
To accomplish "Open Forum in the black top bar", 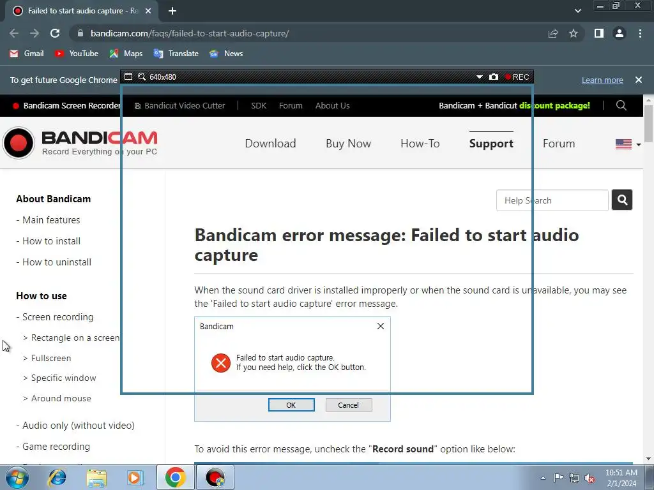I will coord(291,106).
